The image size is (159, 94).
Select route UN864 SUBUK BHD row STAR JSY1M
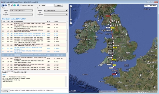[34, 37]
